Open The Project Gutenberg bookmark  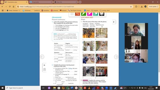75,10
